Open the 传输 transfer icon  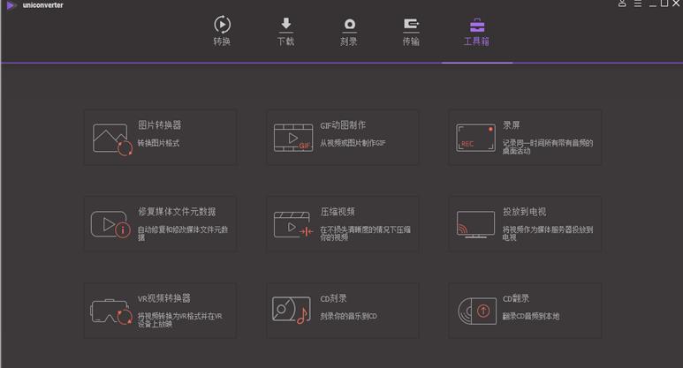[411, 26]
